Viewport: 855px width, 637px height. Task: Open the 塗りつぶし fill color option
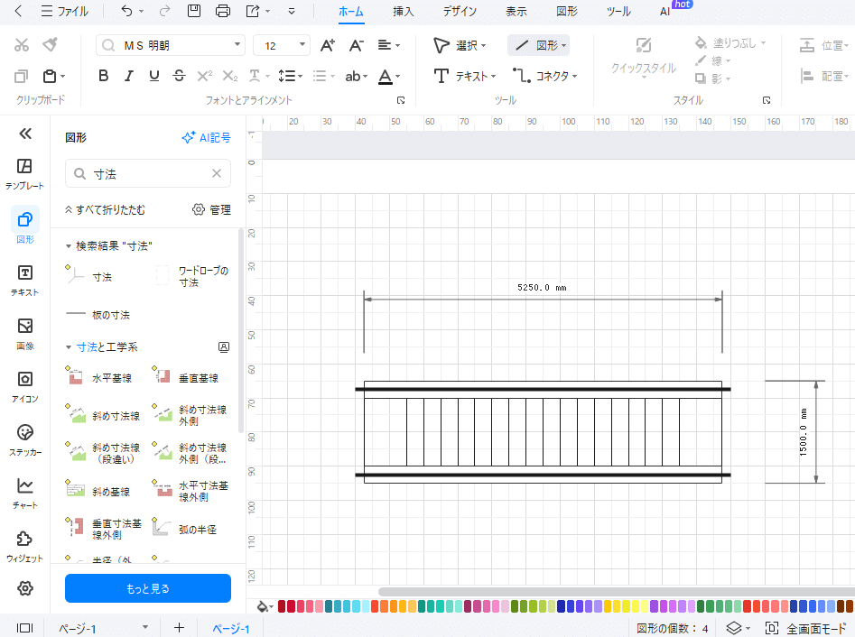point(730,42)
